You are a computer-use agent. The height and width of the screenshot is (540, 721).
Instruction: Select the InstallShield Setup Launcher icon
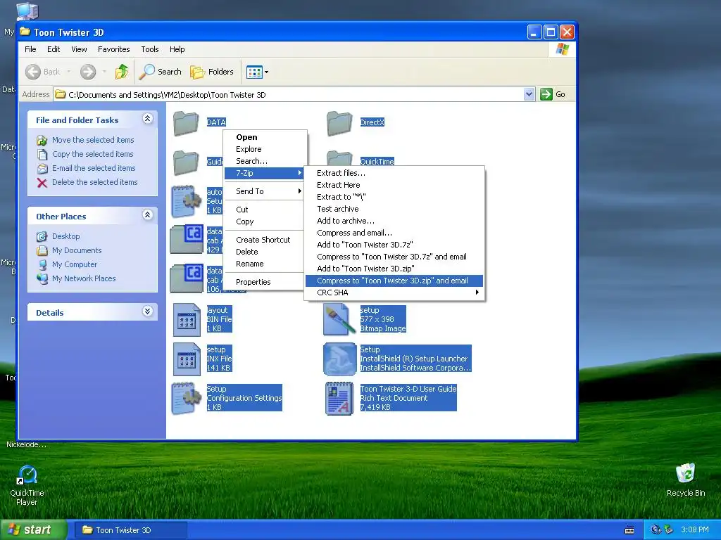tap(340, 359)
